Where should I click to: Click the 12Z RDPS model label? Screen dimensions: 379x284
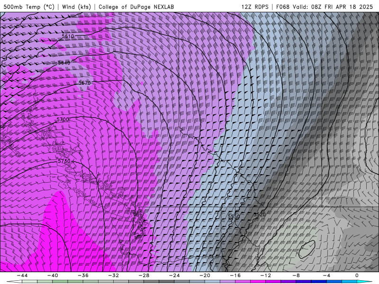point(255,7)
